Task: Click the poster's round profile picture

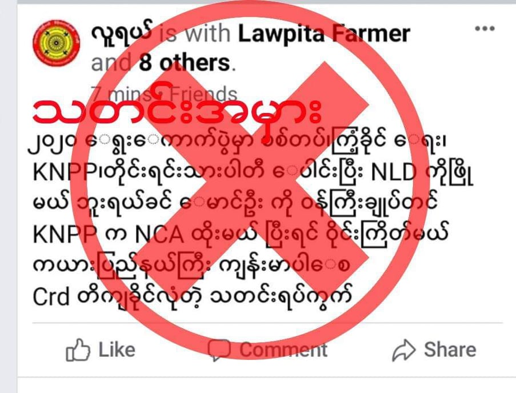Action: tap(56, 43)
